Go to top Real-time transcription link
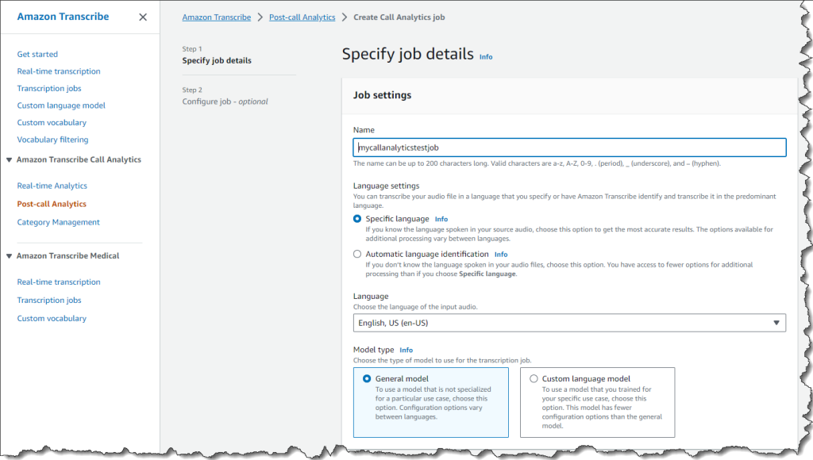Screen dimensions: 813x460 click(x=59, y=71)
